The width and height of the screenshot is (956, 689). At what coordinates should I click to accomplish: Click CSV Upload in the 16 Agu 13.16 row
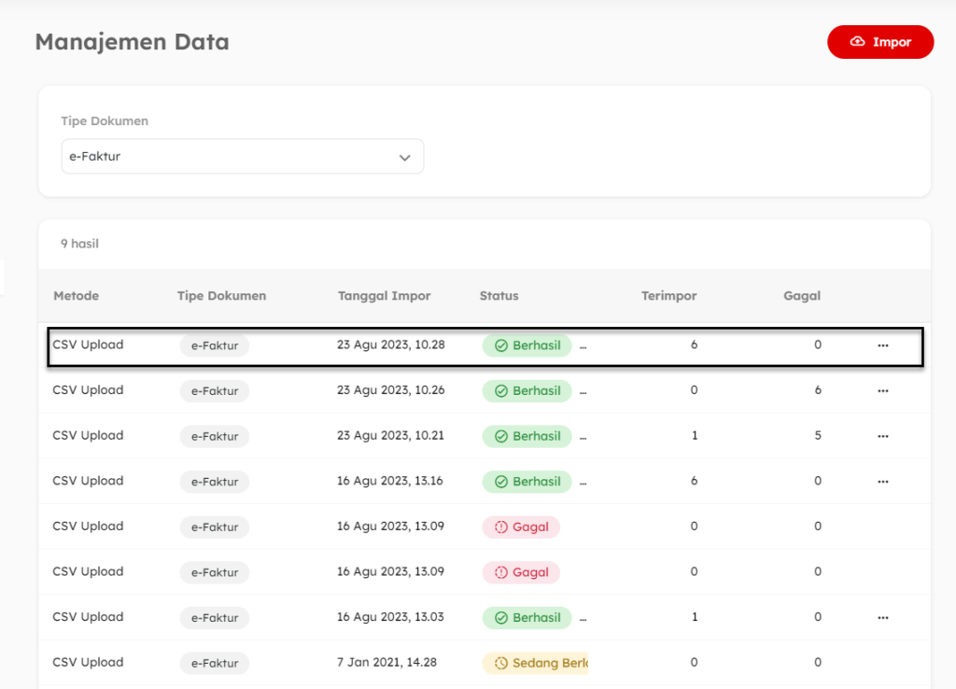coord(88,481)
